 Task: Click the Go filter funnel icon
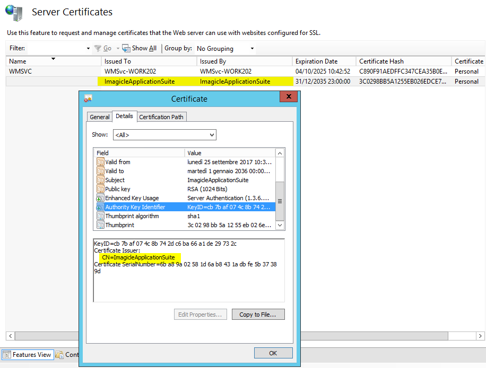(98, 48)
